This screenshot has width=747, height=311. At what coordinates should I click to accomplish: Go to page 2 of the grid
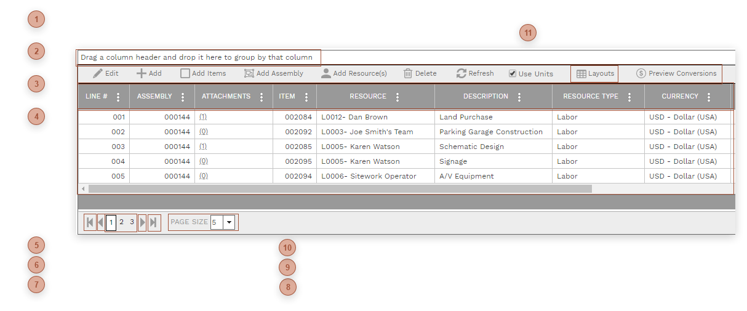(121, 222)
